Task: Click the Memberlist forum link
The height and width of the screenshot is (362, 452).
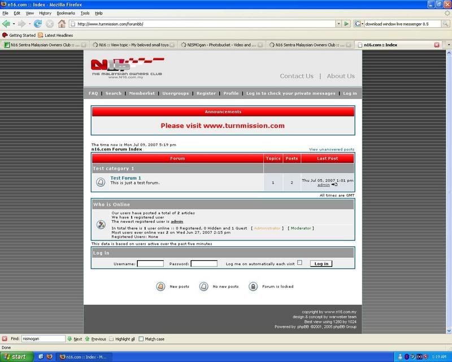Action: pos(142,93)
